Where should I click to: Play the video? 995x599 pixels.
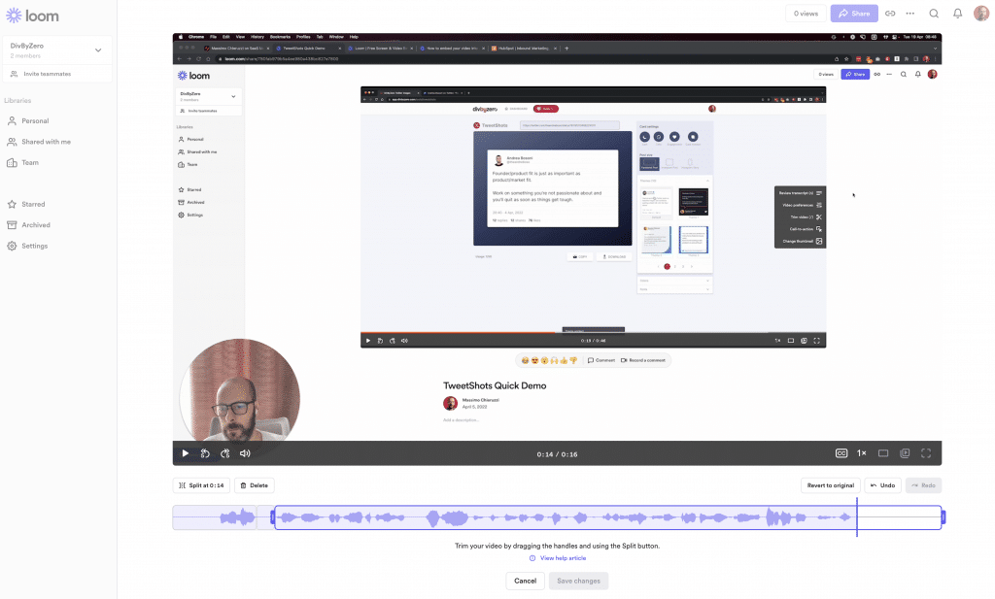click(x=186, y=453)
